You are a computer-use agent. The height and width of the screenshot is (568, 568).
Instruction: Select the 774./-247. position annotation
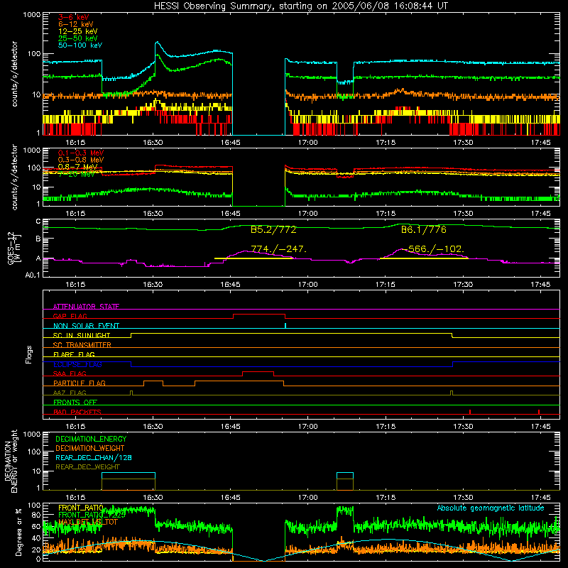pyautogui.click(x=278, y=249)
